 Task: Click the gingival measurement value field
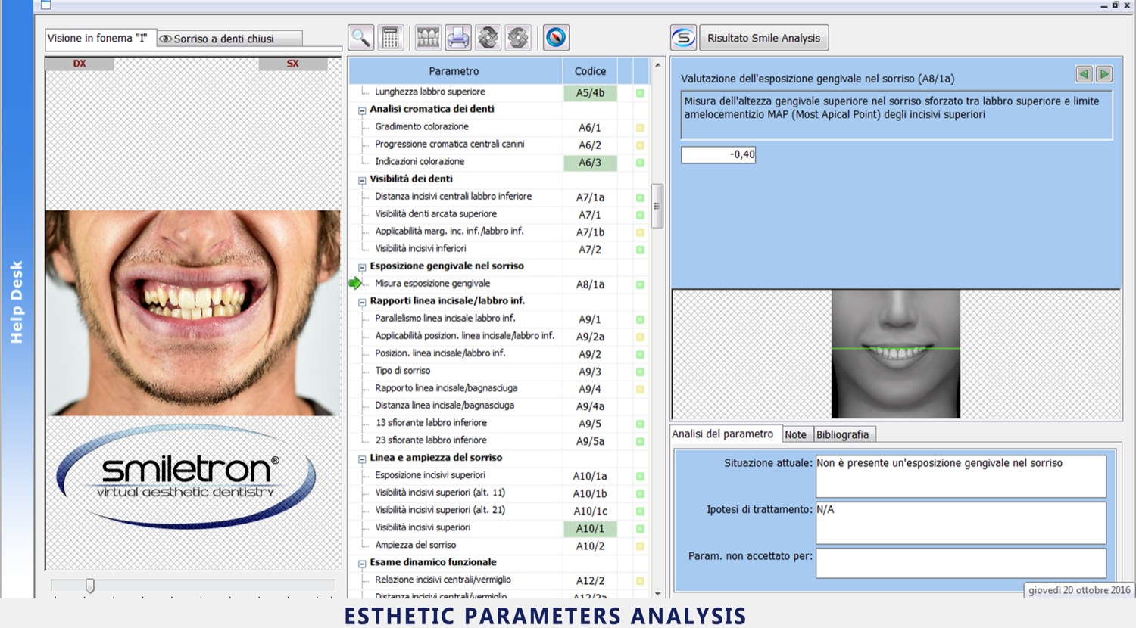click(x=718, y=154)
